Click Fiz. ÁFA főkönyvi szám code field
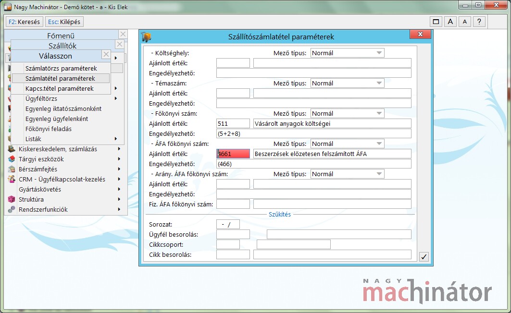The height and width of the screenshot is (313, 511). click(233, 205)
